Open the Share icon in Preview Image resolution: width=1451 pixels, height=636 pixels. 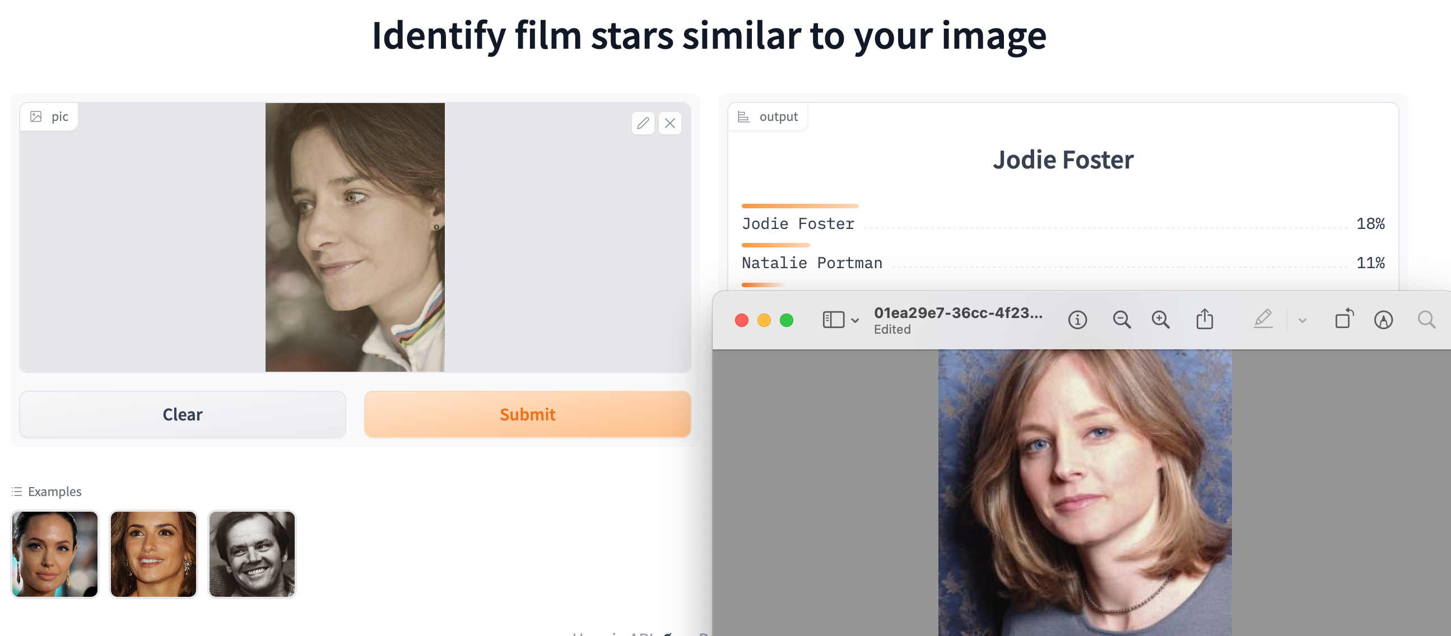click(x=1204, y=319)
